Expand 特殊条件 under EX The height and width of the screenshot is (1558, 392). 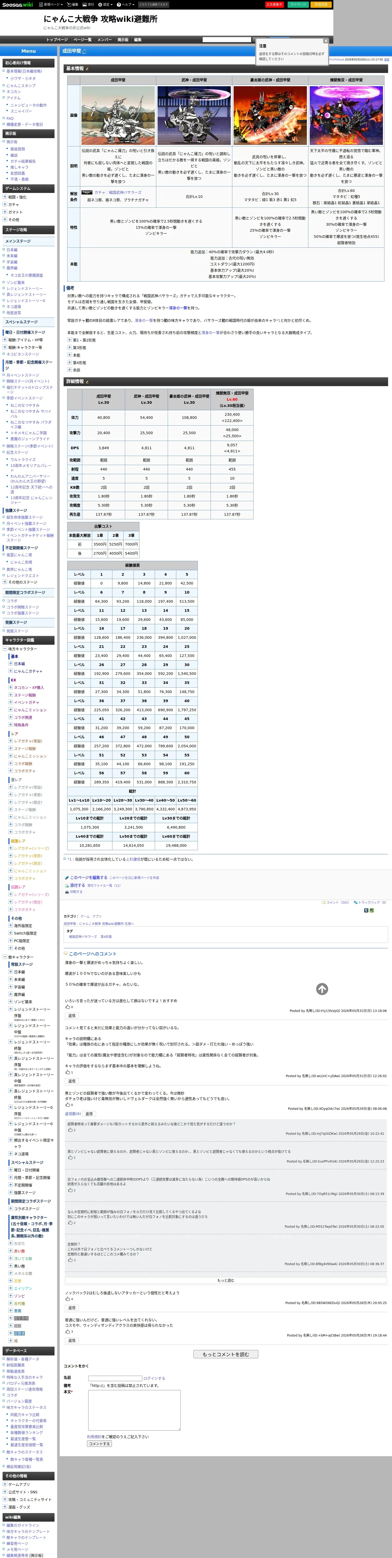pos(10,724)
